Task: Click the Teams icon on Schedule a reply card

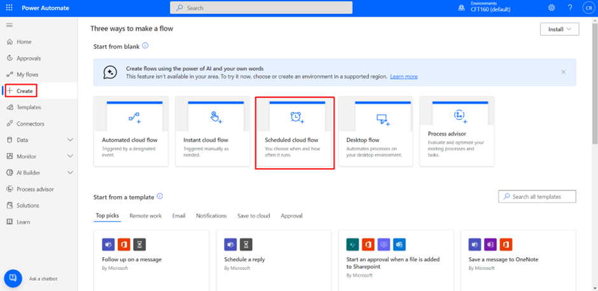Action: tap(230, 244)
